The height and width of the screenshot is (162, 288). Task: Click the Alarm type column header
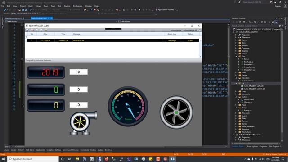pos(172,34)
